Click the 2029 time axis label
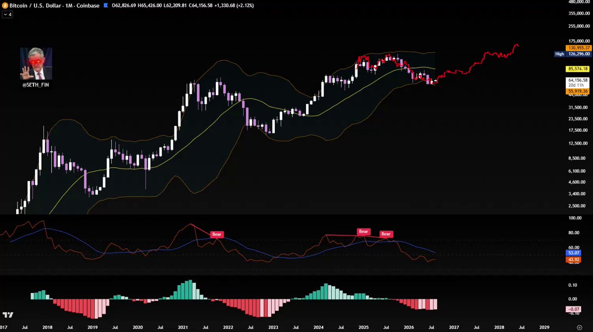This screenshot has width=593, height=332. 544,327
